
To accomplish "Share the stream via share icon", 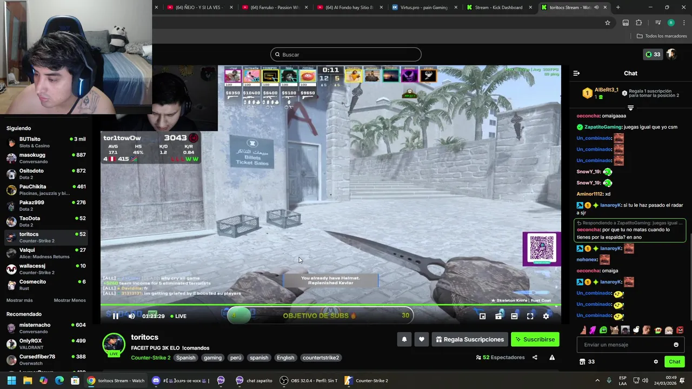I will (535, 357).
